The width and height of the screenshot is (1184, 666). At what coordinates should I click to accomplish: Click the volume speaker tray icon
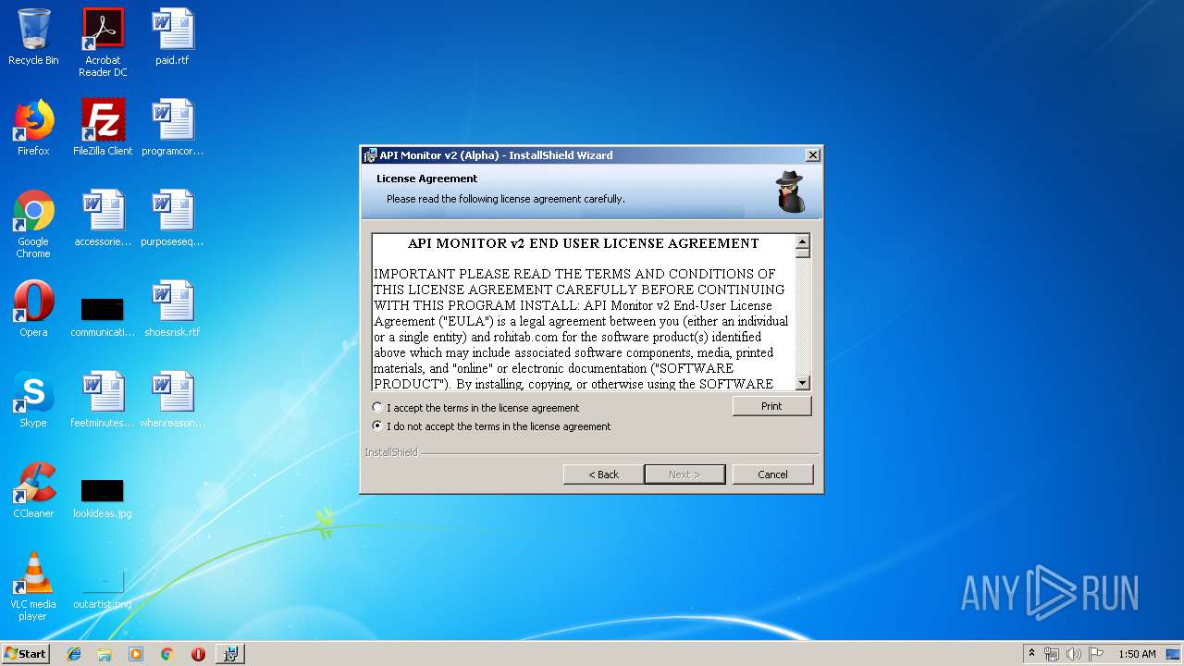1074,654
